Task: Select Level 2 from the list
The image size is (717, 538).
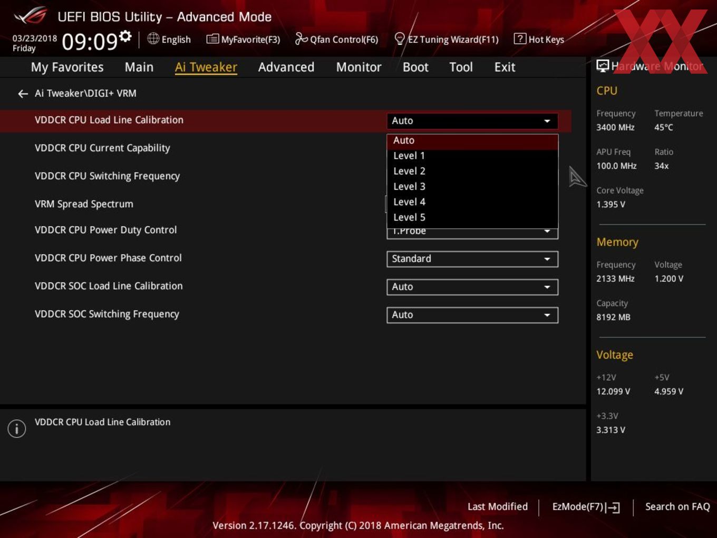Action: [x=472, y=171]
